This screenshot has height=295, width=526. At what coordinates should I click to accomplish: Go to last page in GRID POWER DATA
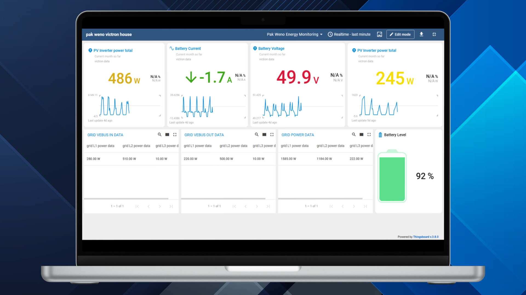click(365, 206)
